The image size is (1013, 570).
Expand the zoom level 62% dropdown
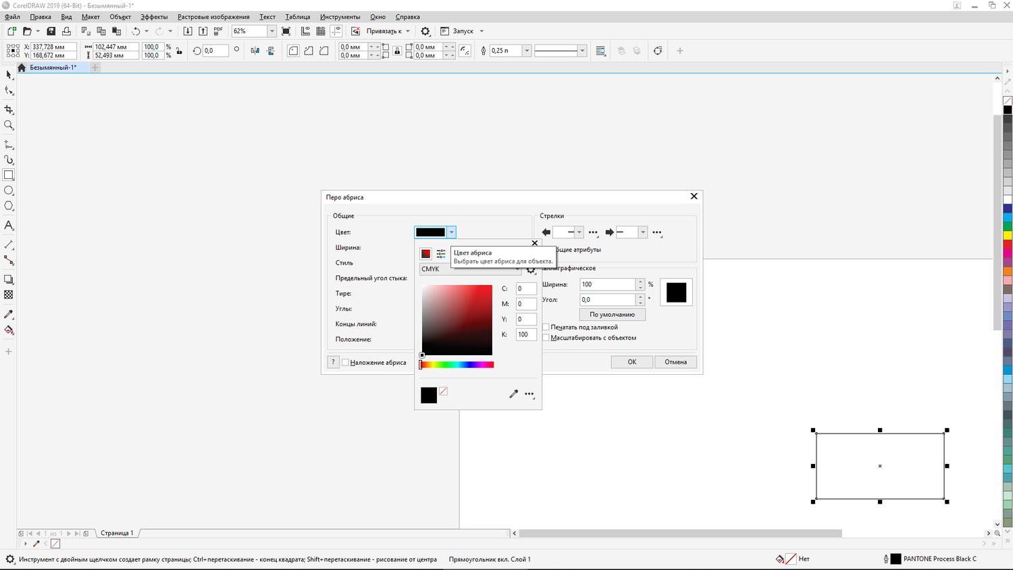tap(271, 31)
